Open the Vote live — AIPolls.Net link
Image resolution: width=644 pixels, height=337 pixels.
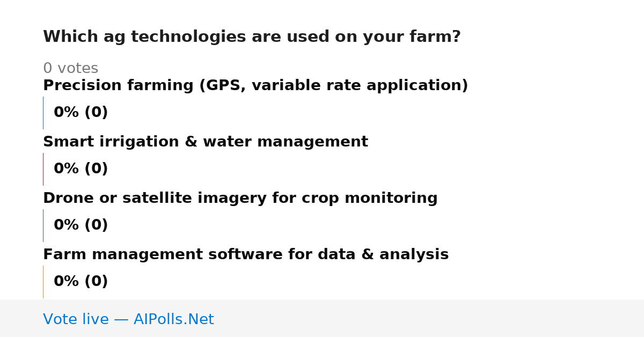128,319
